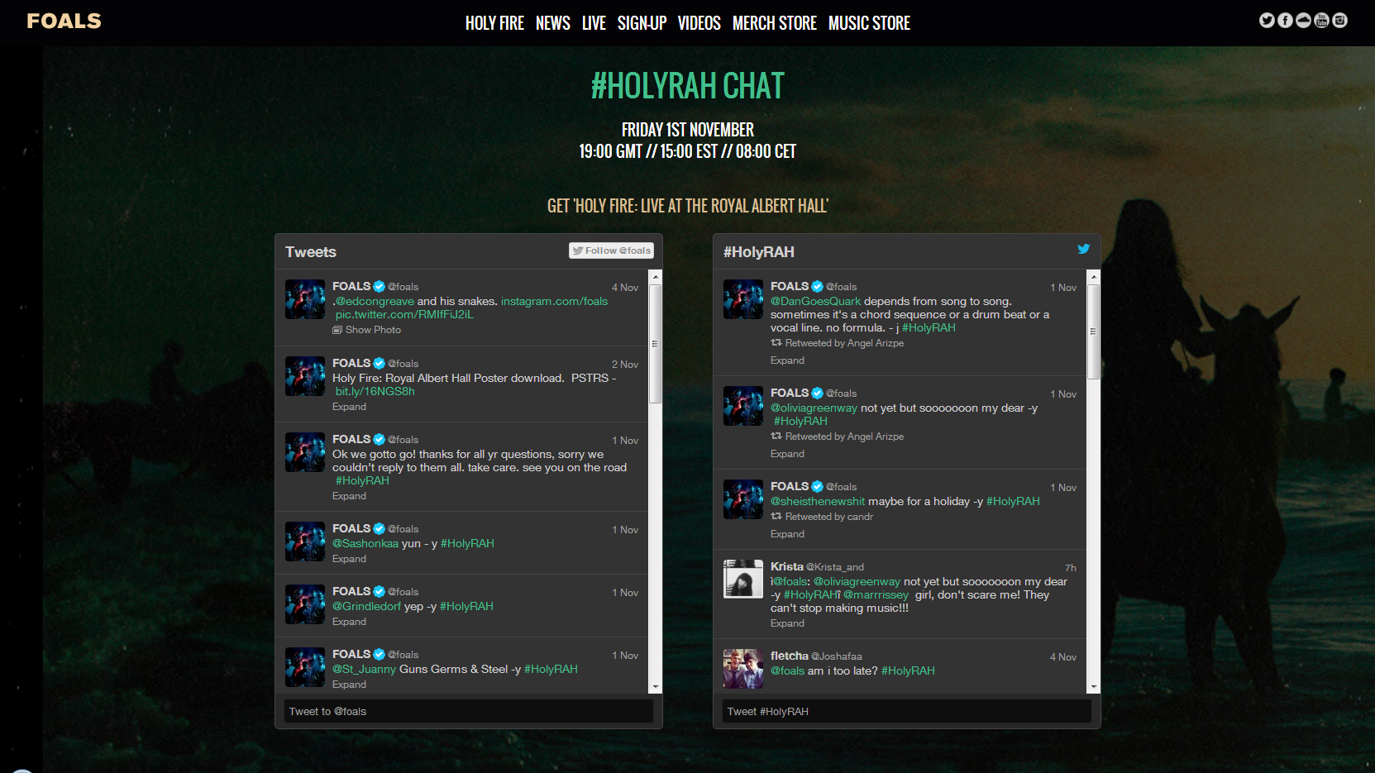Image resolution: width=1375 pixels, height=773 pixels.
Task: Click the Follow @foals button
Action: click(x=612, y=251)
